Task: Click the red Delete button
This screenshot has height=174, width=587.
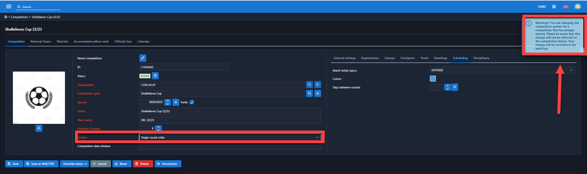Action: (143, 164)
